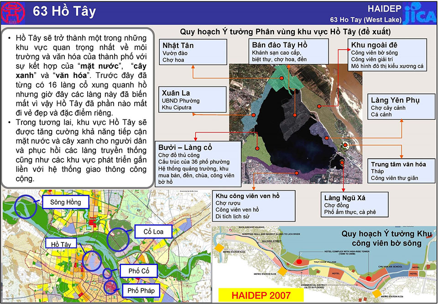Click the Hanoi city emblem logo
The image size is (438, 304).
pyautogui.click(x=13, y=13)
